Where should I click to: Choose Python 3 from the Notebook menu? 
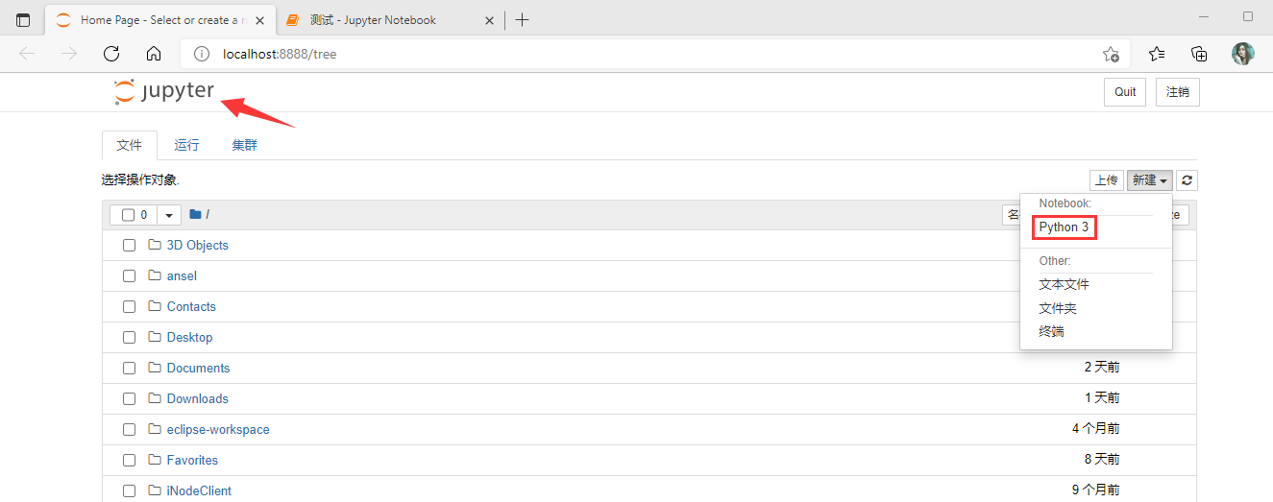(x=1064, y=227)
